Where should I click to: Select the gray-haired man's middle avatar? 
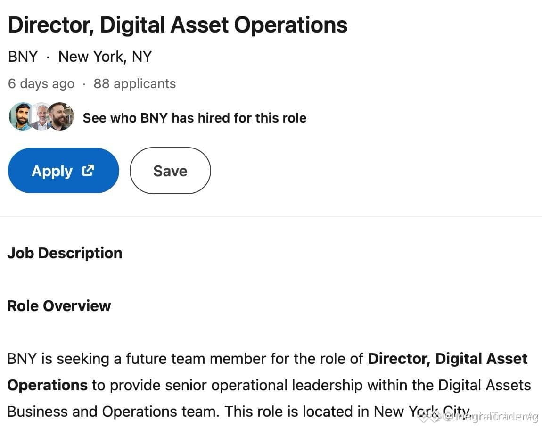[x=41, y=117]
